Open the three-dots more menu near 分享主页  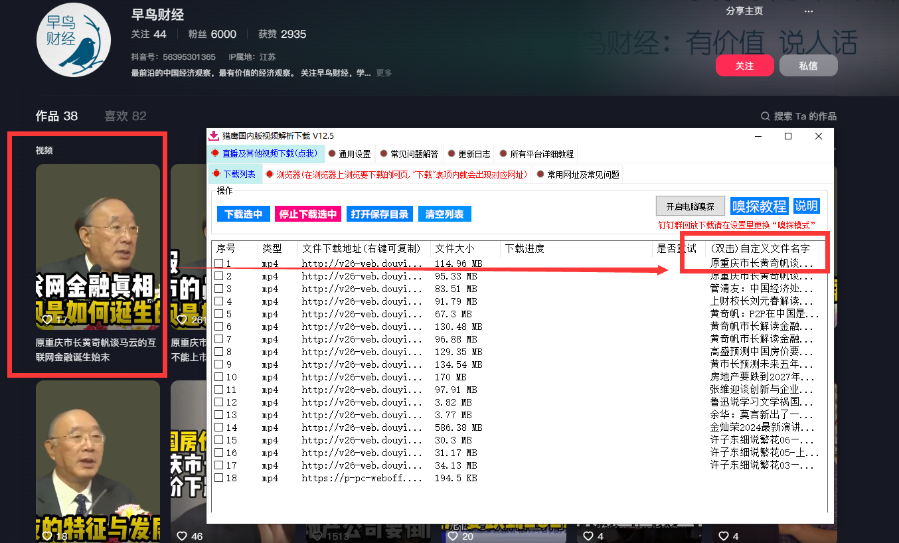[x=808, y=11]
